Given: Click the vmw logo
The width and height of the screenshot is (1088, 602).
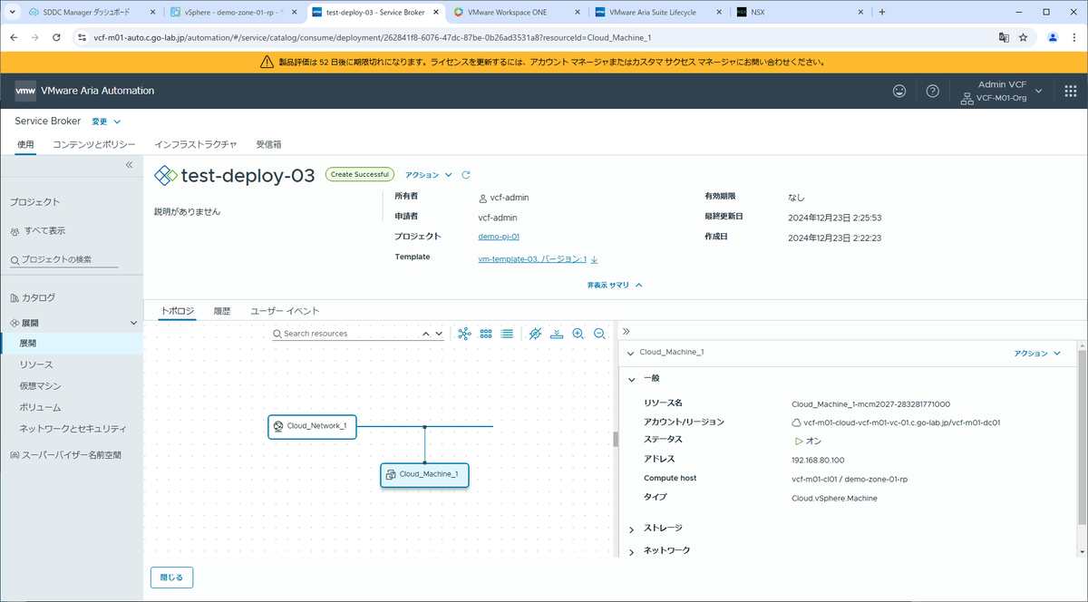Looking at the screenshot, I should point(25,91).
